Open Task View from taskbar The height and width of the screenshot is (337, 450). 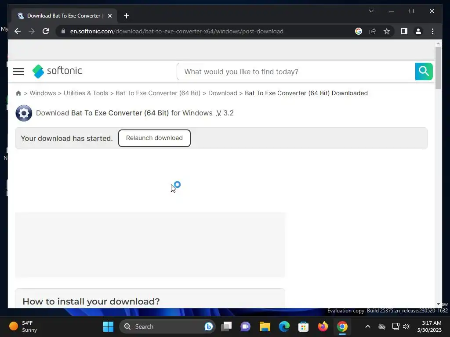pyautogui.click(x=226, y=326)
